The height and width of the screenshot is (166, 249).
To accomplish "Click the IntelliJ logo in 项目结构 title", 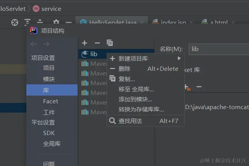I will [34, 31].
